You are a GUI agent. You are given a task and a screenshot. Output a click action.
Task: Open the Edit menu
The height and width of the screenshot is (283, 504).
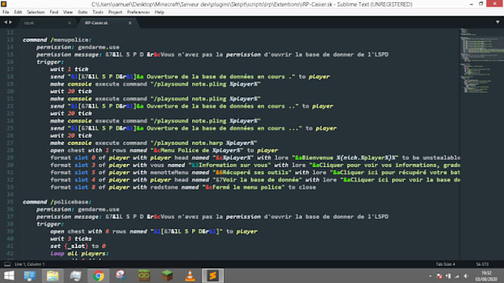18,12
